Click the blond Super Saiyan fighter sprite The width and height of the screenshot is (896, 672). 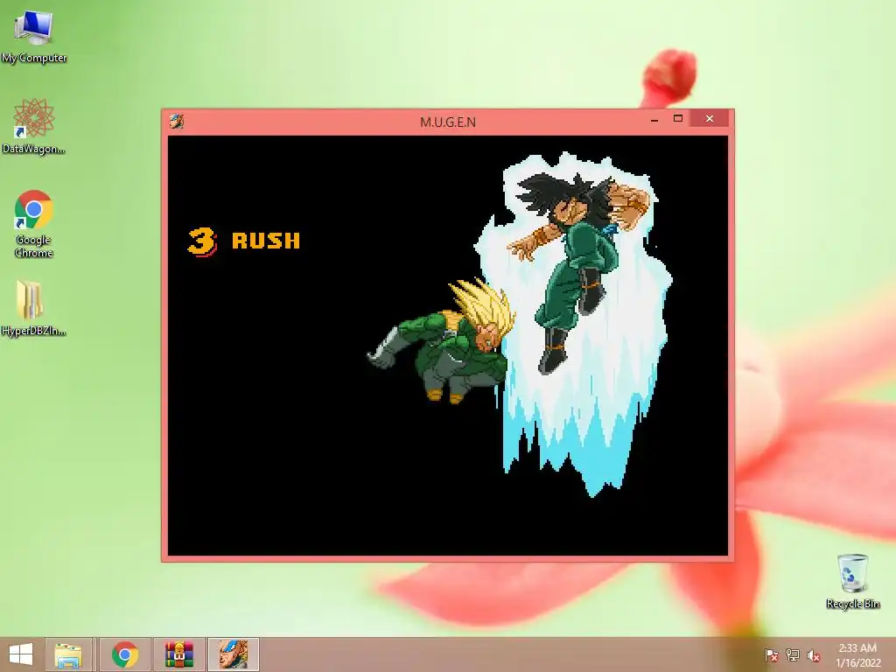tap(441, 340)
